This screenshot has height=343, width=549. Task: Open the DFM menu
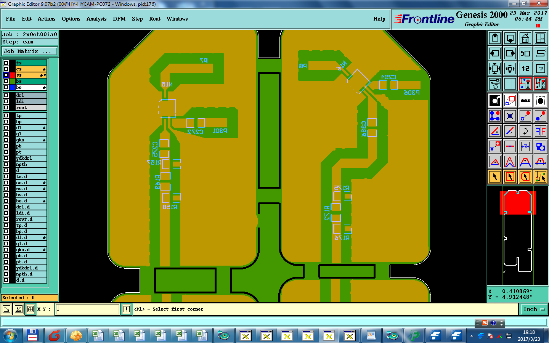click(x=119, y=19)
